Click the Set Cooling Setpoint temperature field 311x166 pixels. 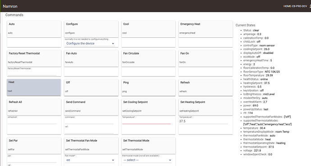146,121
